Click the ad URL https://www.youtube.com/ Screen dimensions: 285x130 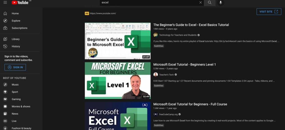(x=103, y=13)
